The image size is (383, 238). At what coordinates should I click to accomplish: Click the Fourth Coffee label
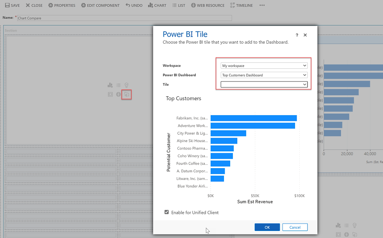pos(192,163)
